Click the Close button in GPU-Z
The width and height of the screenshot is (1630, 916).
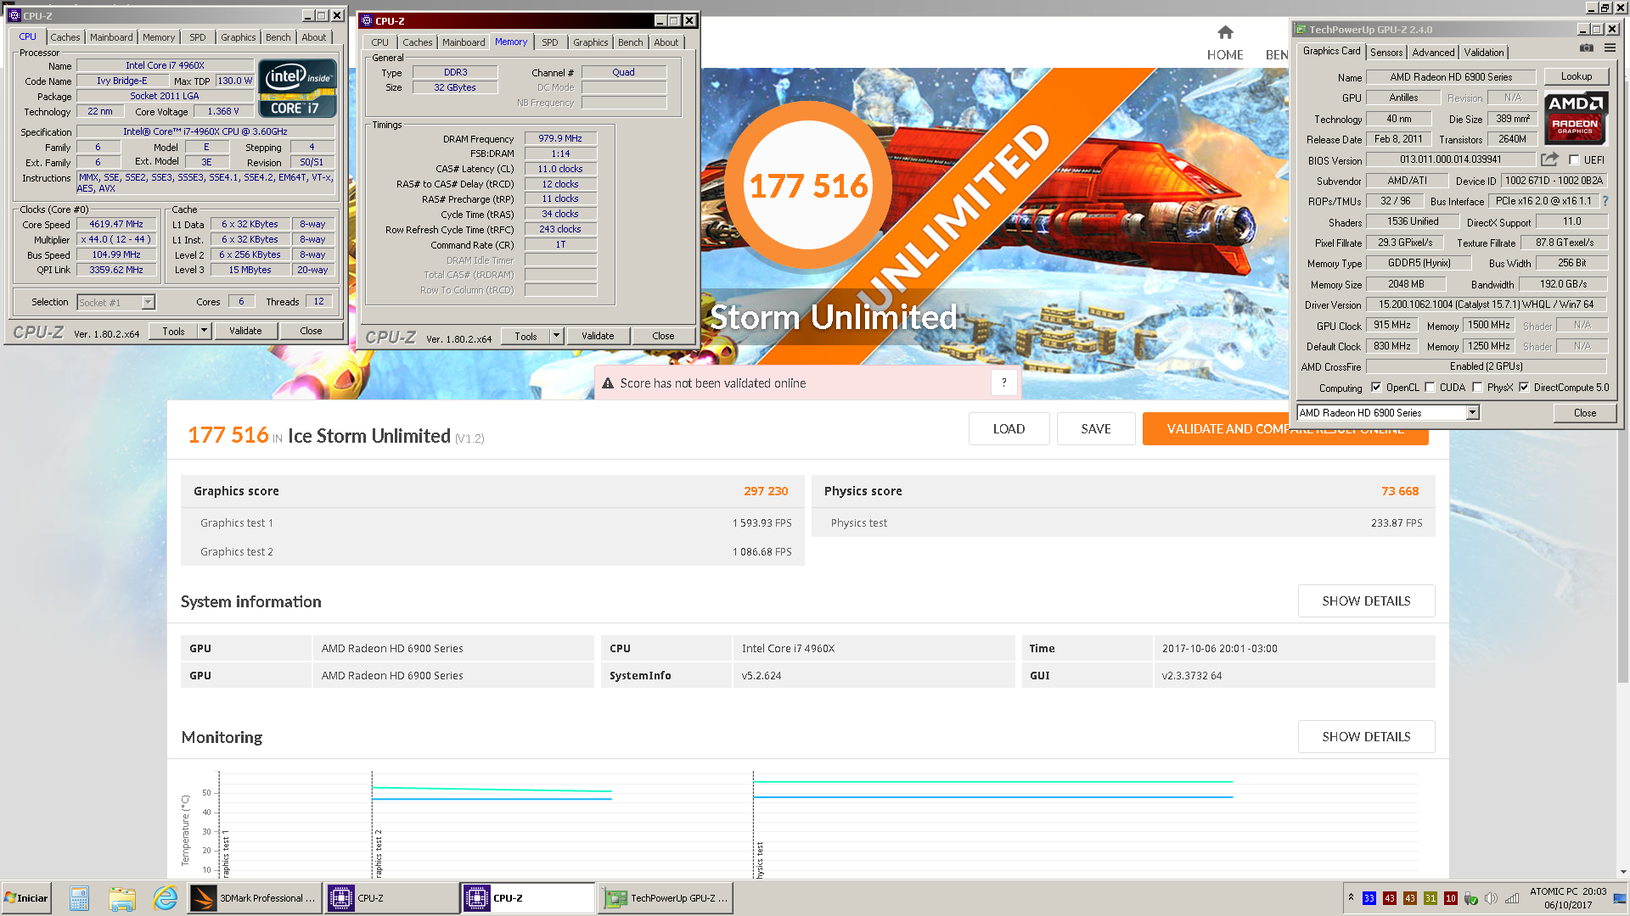click(x=1584, y=413)
